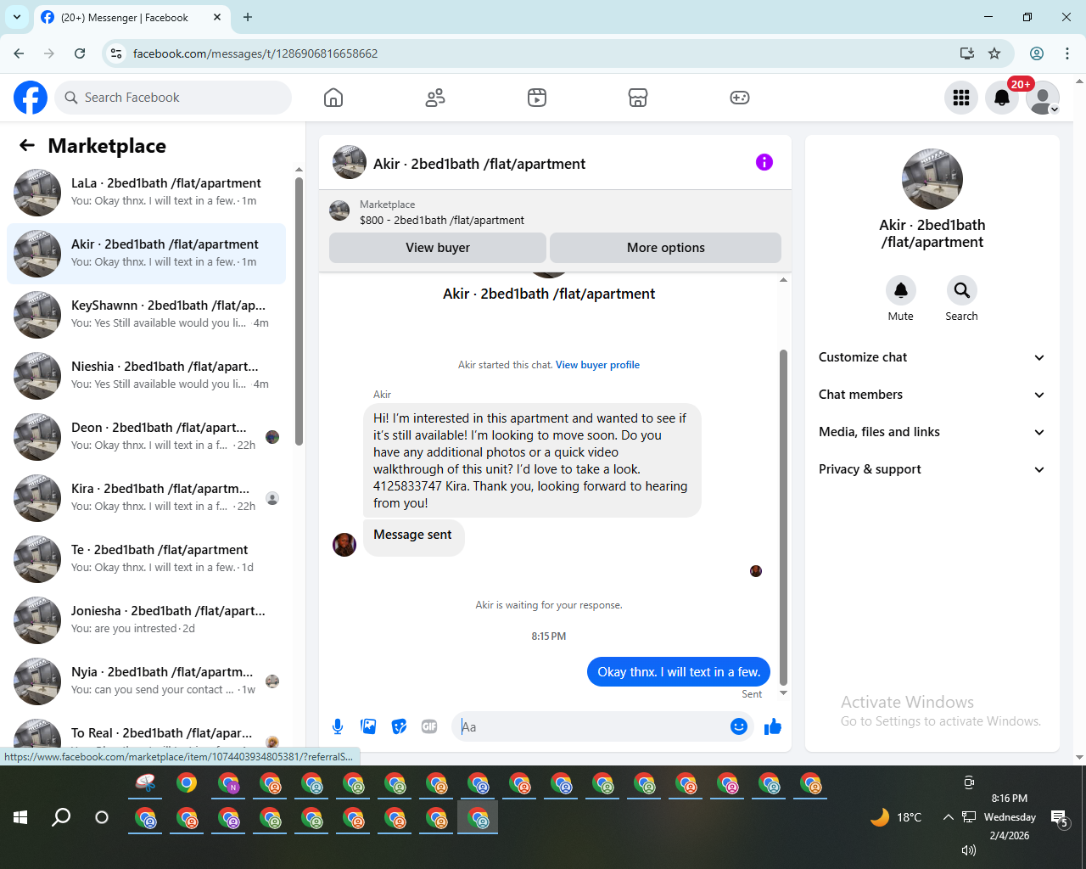Open volume control in system tray
The width and height of the screenshot is (1086, 869).
click(969, 849)
